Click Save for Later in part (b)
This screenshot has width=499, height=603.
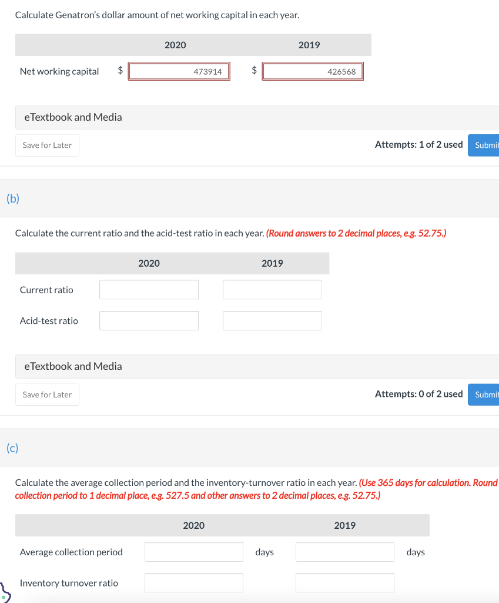click(47, 394)
